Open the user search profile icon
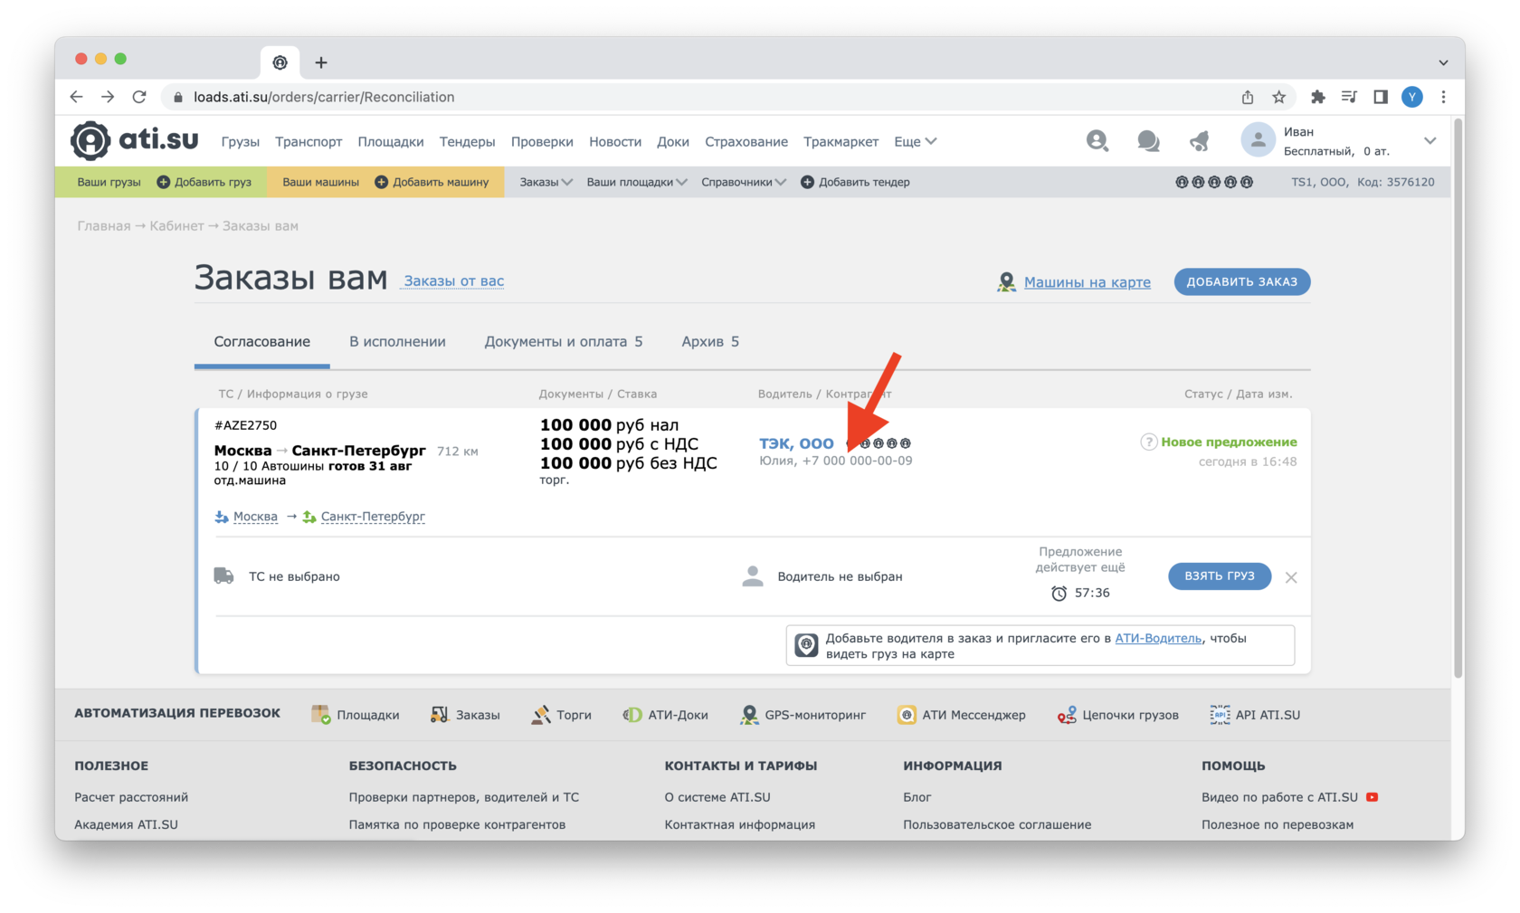The width and height of the screenshot is (1520, 913). [x=1097, y=141]
